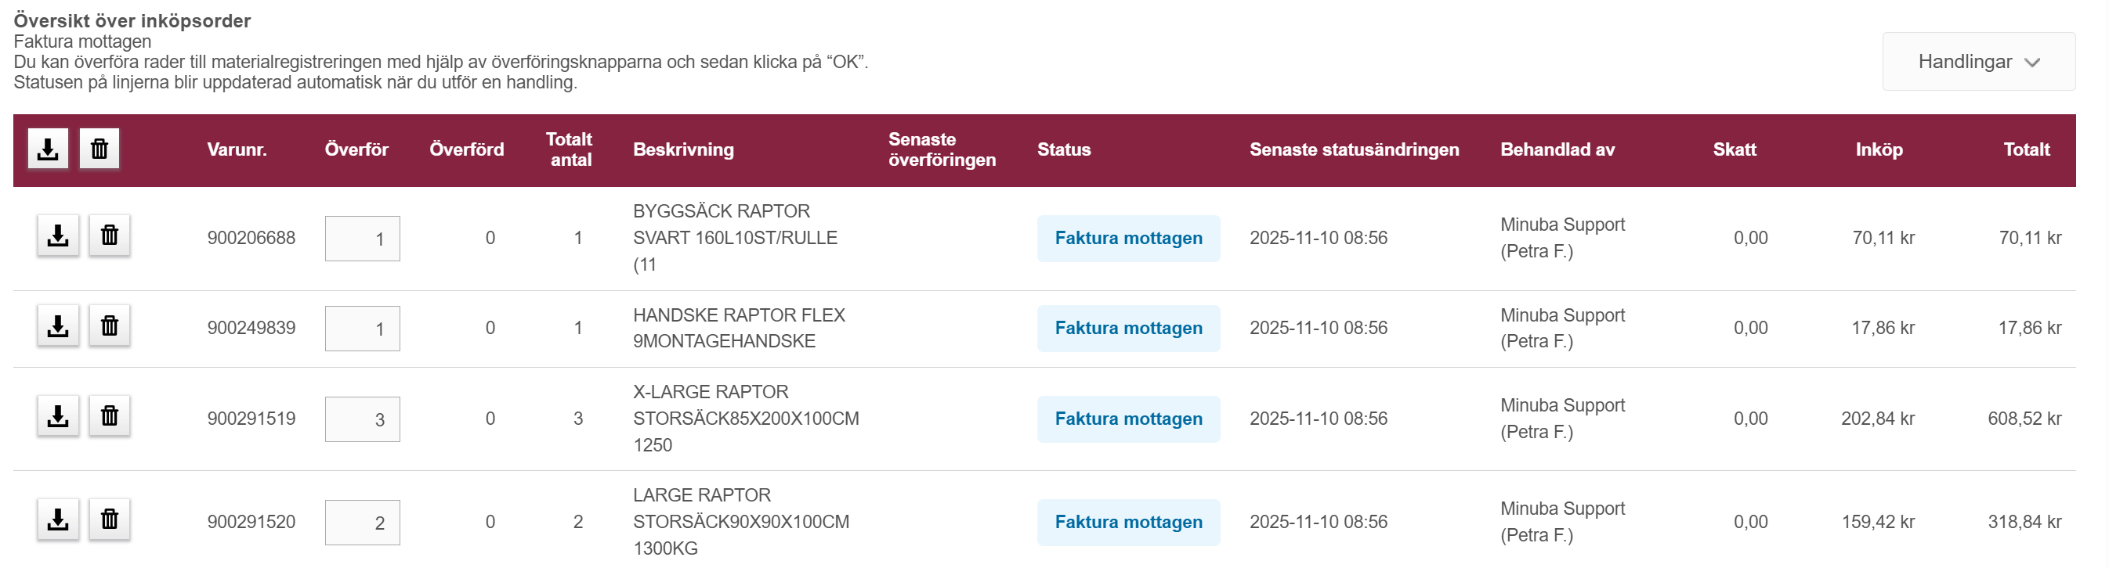The height and width of the screenshot is (568, 2109).
Task: Click the Faktura mottagen status for HANDSKE row
Action: click(x=1127, y=329)
